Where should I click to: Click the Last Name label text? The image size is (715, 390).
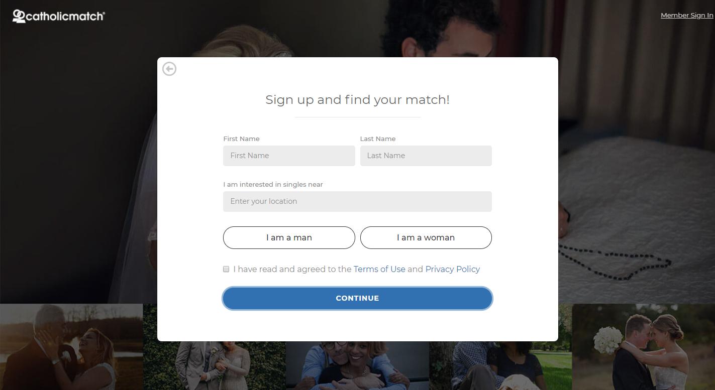tap(378, 139)
